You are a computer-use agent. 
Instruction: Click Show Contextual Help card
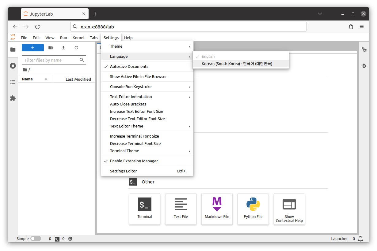pyautogui.click(x=289, y=209)
